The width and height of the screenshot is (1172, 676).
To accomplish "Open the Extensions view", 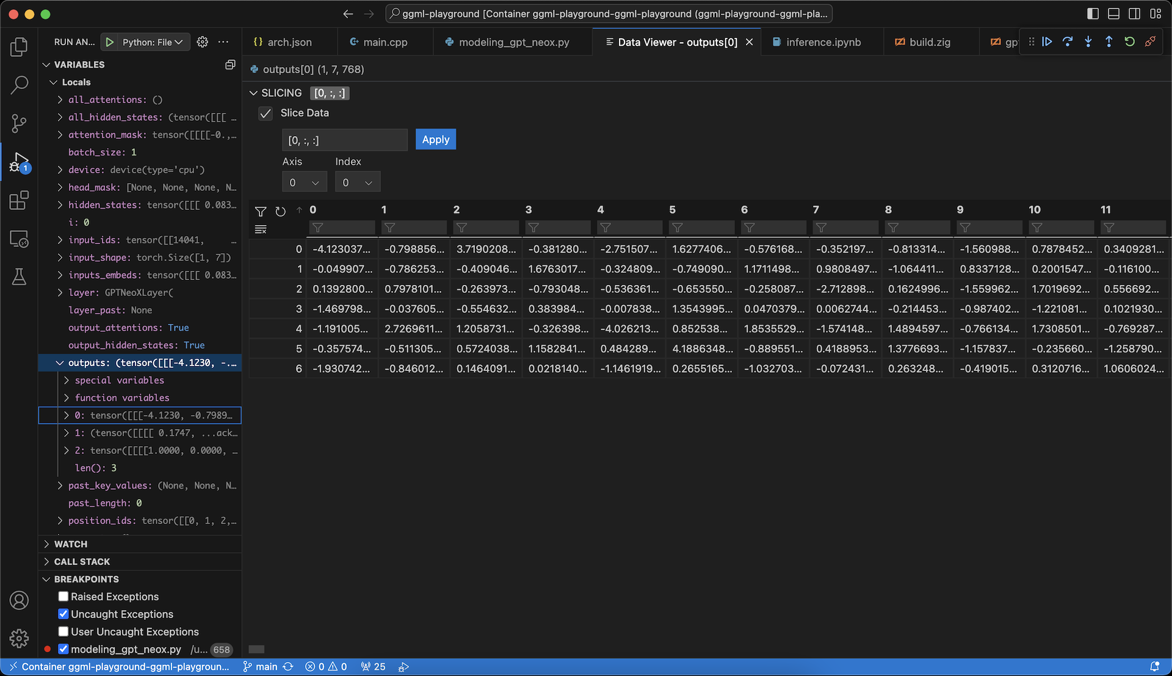I will [x=19, y=200].
